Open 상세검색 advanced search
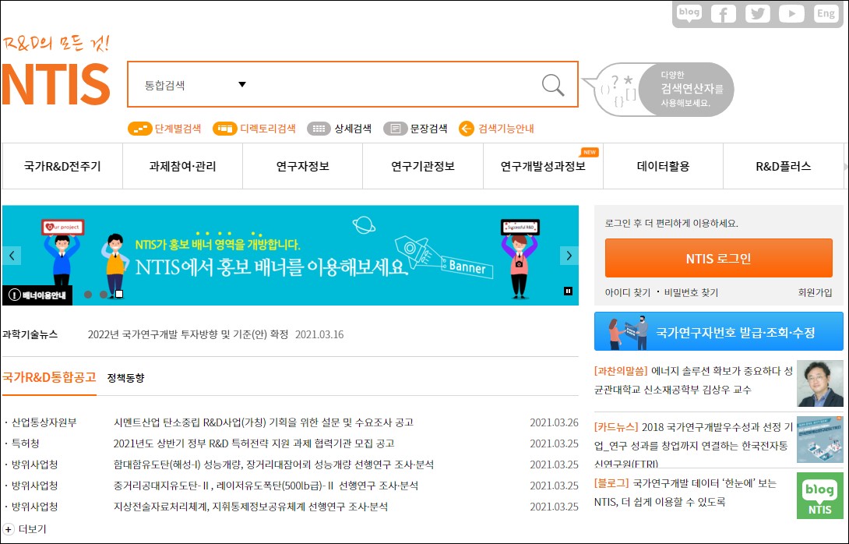The width and height of the screenshot is (849, 544). (339, 129)
